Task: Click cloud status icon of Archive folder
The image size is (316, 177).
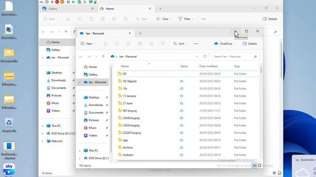Action: [x=182, y=147]
